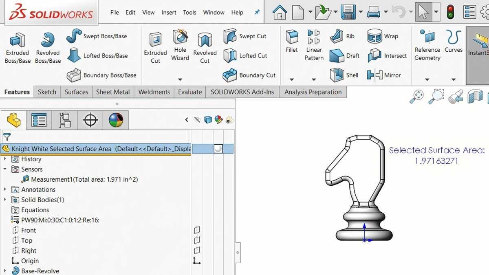The image size is (489, 275).
Task: Select the Revolved Cut tool
Action: [205, 48]
